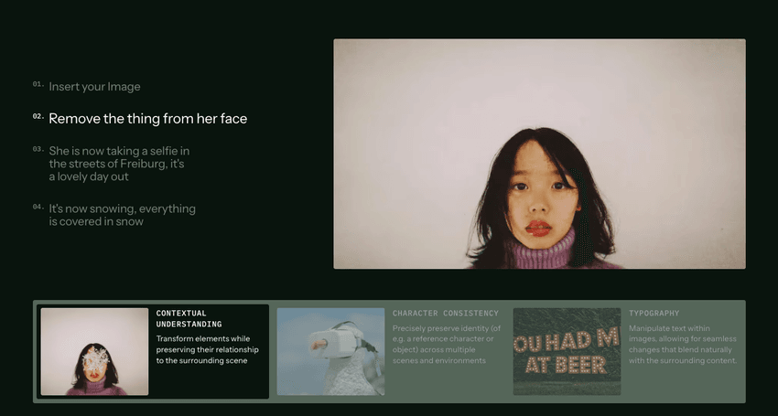This screenshot has height=416, width=778.
Task: Choose the "It's now snowing" prompt step
Action: (x=122, y=215)
